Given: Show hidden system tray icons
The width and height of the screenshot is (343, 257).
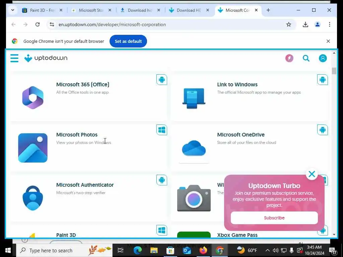Looking at the screenshot, I should pos(268,250).
